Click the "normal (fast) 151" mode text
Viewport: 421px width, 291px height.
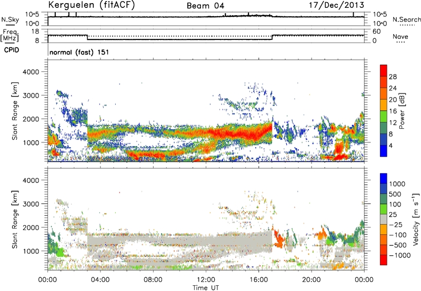pos(79,52)
